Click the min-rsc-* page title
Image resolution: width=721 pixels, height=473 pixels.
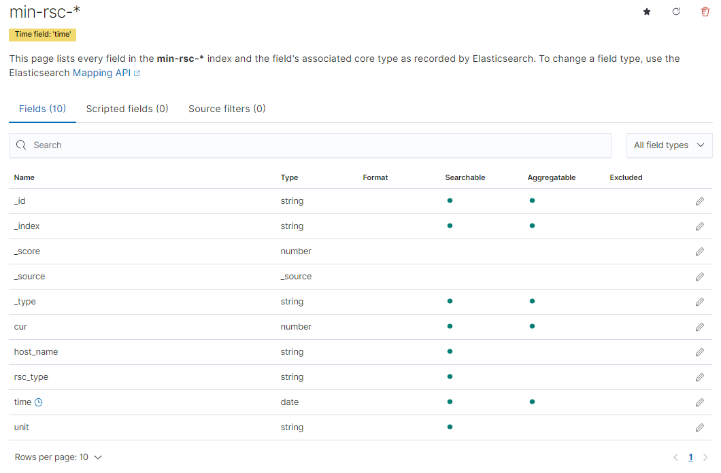pyautogui.click(x=45, y=12)
